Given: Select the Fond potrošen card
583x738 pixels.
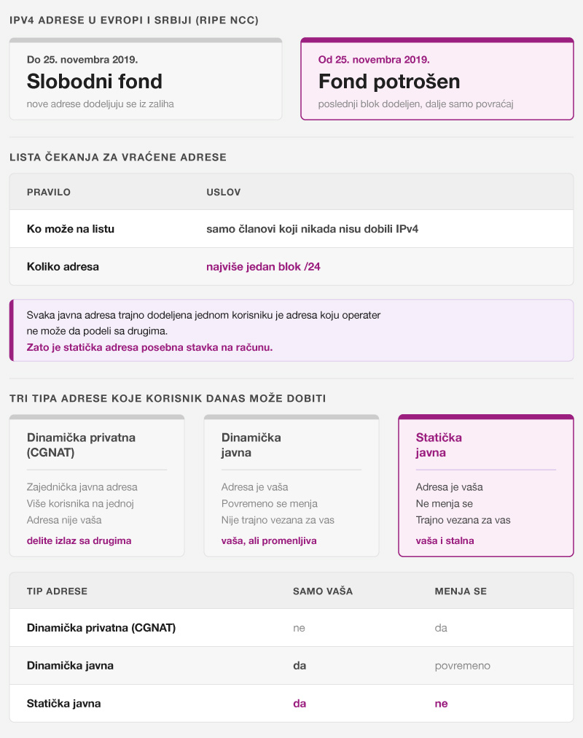Looking at the screenshot, I should tap(437, 79).
